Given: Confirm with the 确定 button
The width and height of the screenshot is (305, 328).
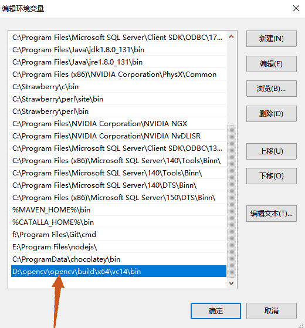Looking at the screenshot, I should coord(216,311).
